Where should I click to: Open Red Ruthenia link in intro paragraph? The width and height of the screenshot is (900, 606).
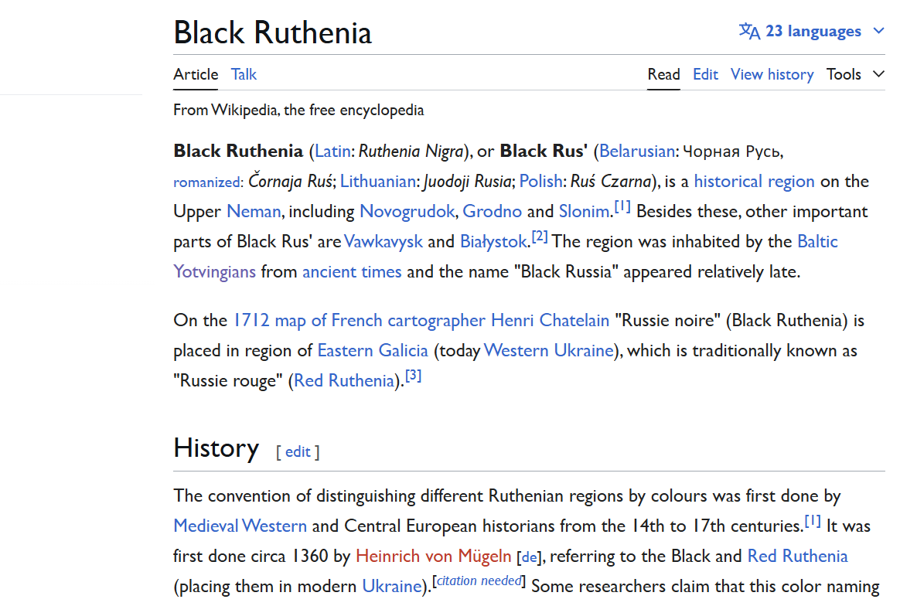(344, 381)
